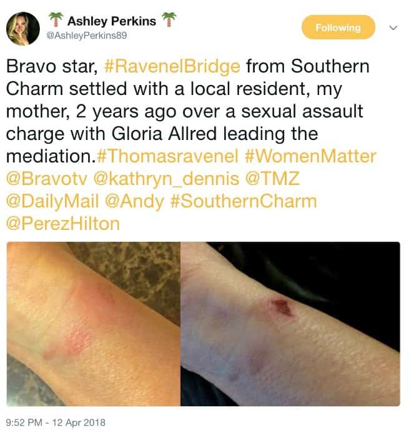This screenshot has height=435, width=414.
Task: Visit the @kathryn_dennis mention
Action: 166,179
